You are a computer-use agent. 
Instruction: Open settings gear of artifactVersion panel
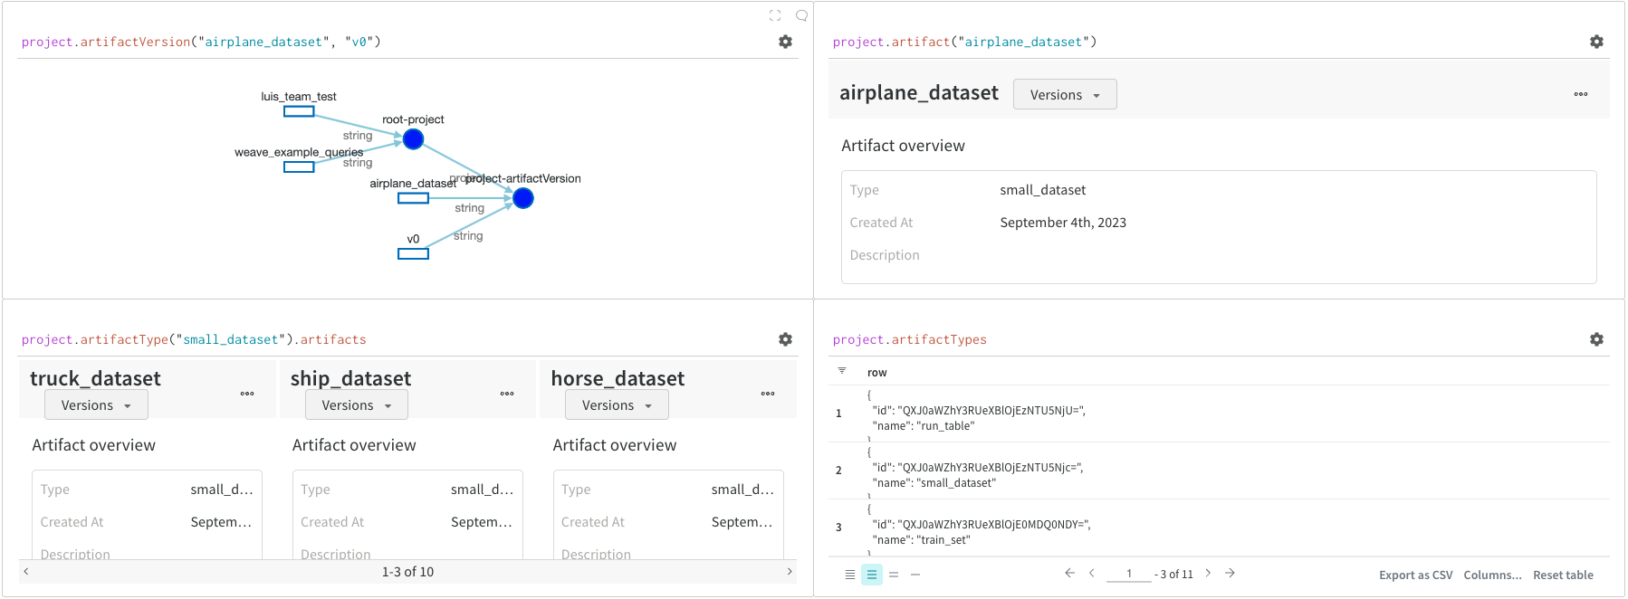tap(785, 42)
